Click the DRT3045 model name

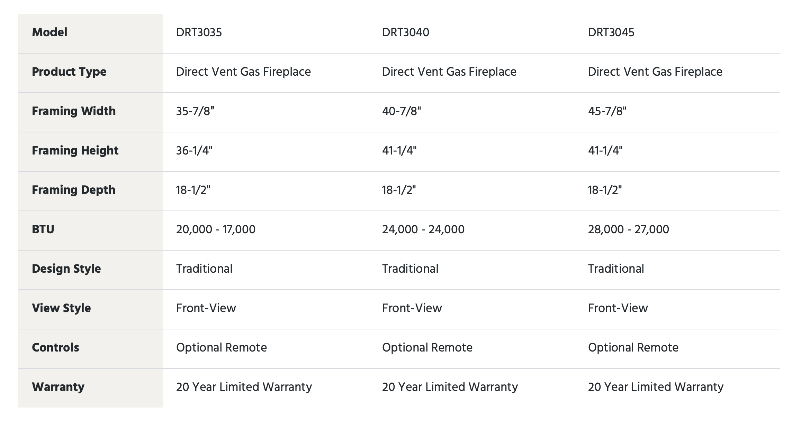611,32
